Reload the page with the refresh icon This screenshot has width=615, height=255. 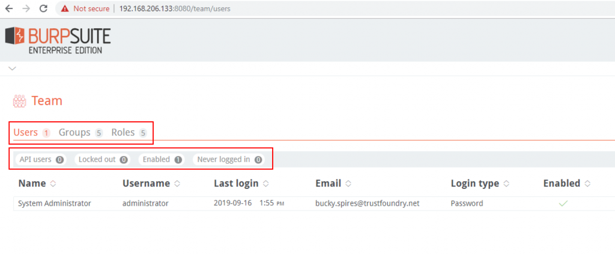(43, 9)
